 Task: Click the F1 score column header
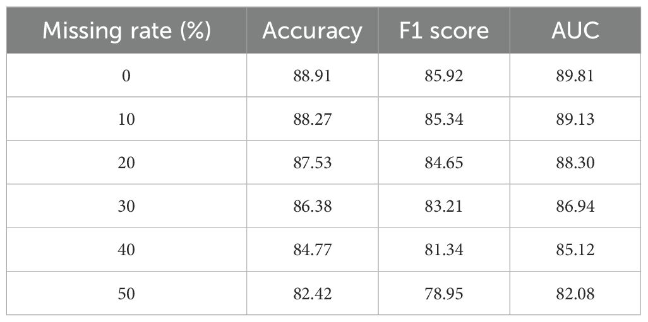tap(444, 30)
